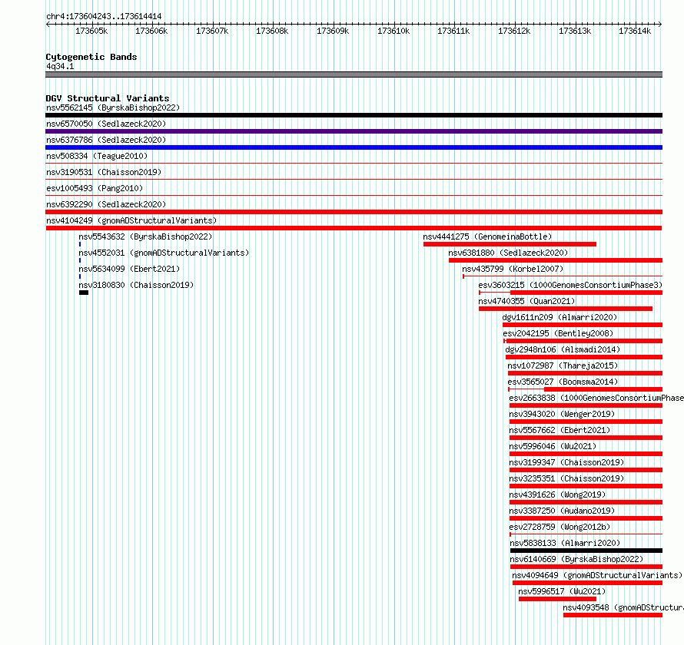
Task: Click the nsv5562145 (ByrskaBishop2022) label
Action: click(x=113, y=107)
